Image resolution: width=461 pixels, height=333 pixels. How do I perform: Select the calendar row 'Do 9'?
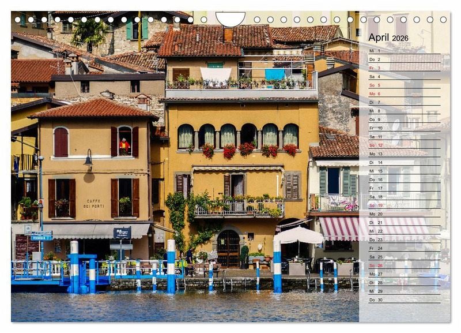[405, 119]
